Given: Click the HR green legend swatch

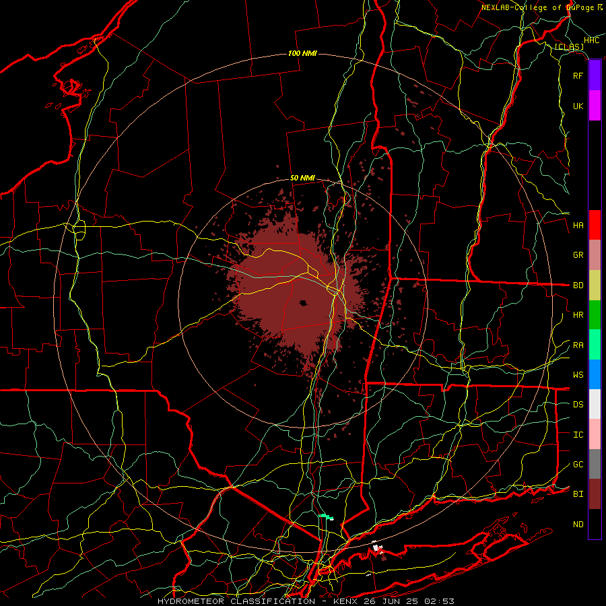Looking at the screenshot, I should point(595,314).
